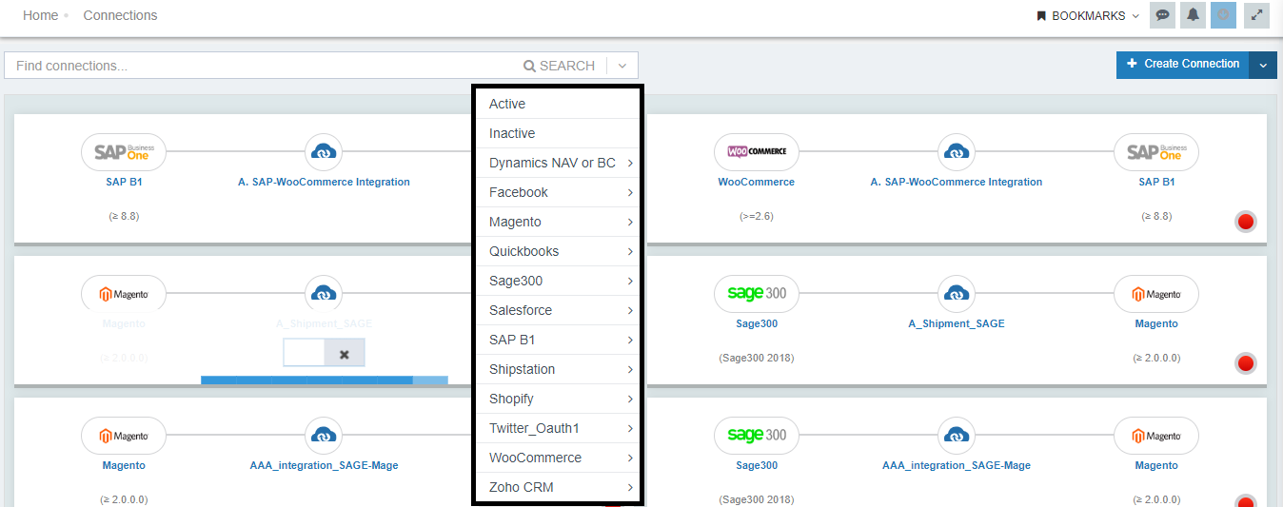Go to Home breadcrumb
The height and width of the screenshot is (507, 1283).
(40, 15)
